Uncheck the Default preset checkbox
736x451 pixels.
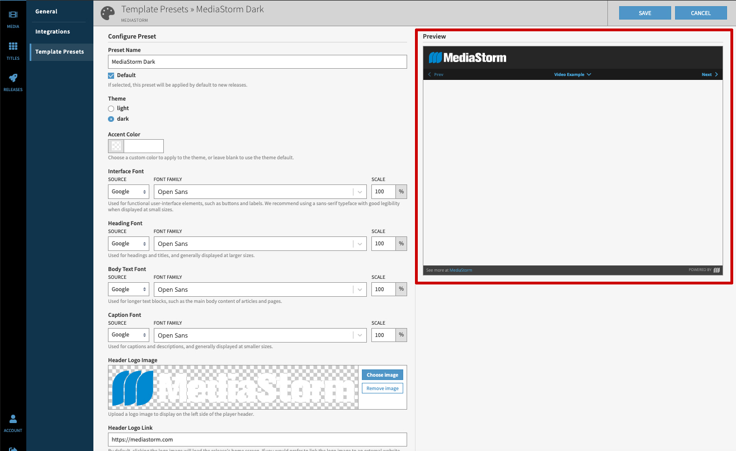[x=110, y=75]
